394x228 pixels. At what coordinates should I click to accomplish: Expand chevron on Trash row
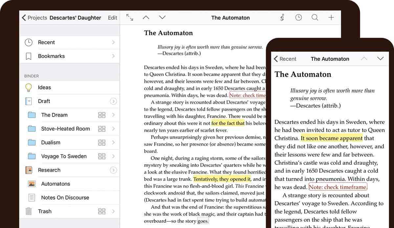(x=113, y=211)
